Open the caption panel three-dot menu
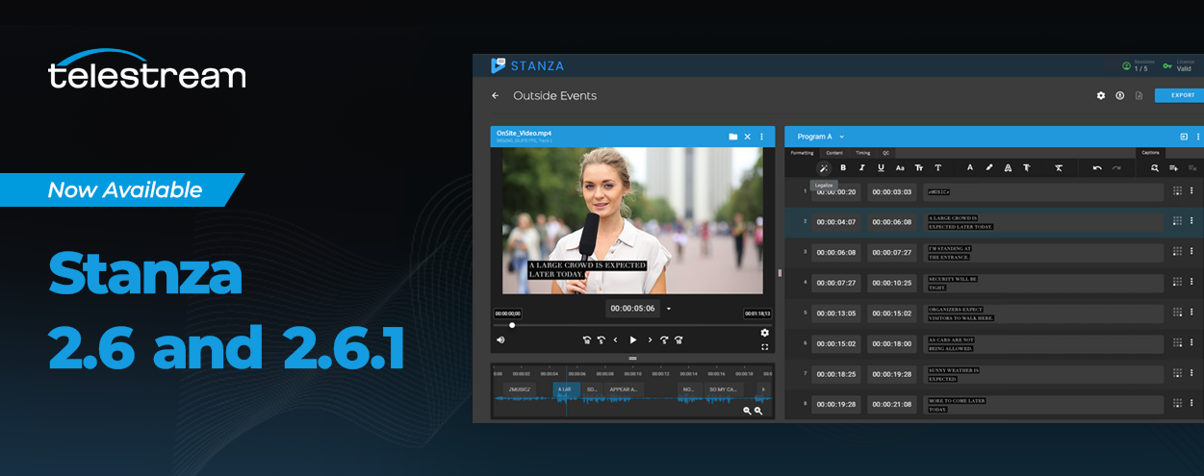 pos(1198,137)
